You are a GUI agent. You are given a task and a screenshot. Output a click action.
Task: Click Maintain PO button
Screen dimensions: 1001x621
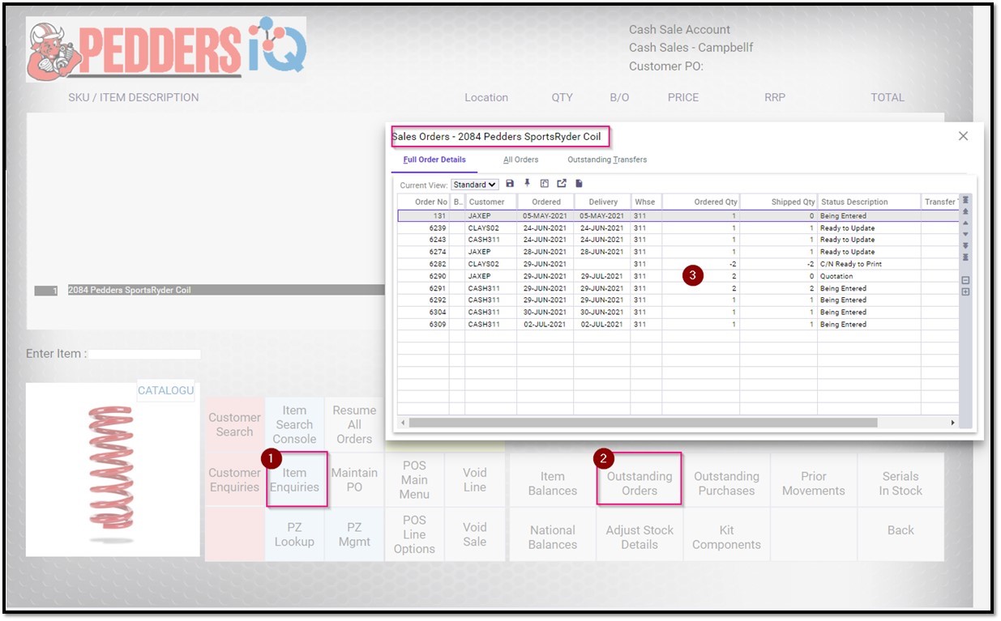pos(354,479)
